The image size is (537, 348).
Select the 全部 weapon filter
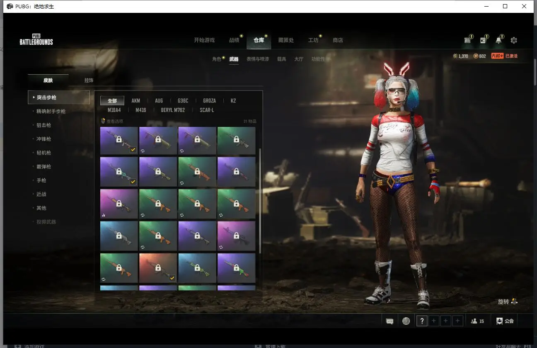tap(112, 101)
